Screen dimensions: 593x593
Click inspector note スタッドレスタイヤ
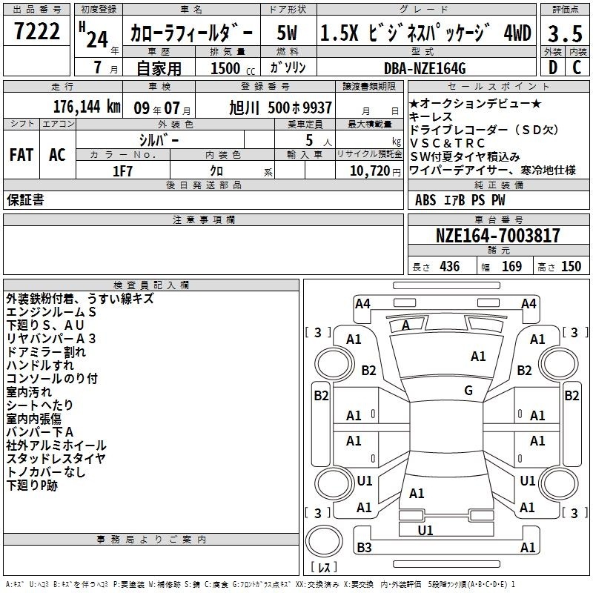coord(56,458)
